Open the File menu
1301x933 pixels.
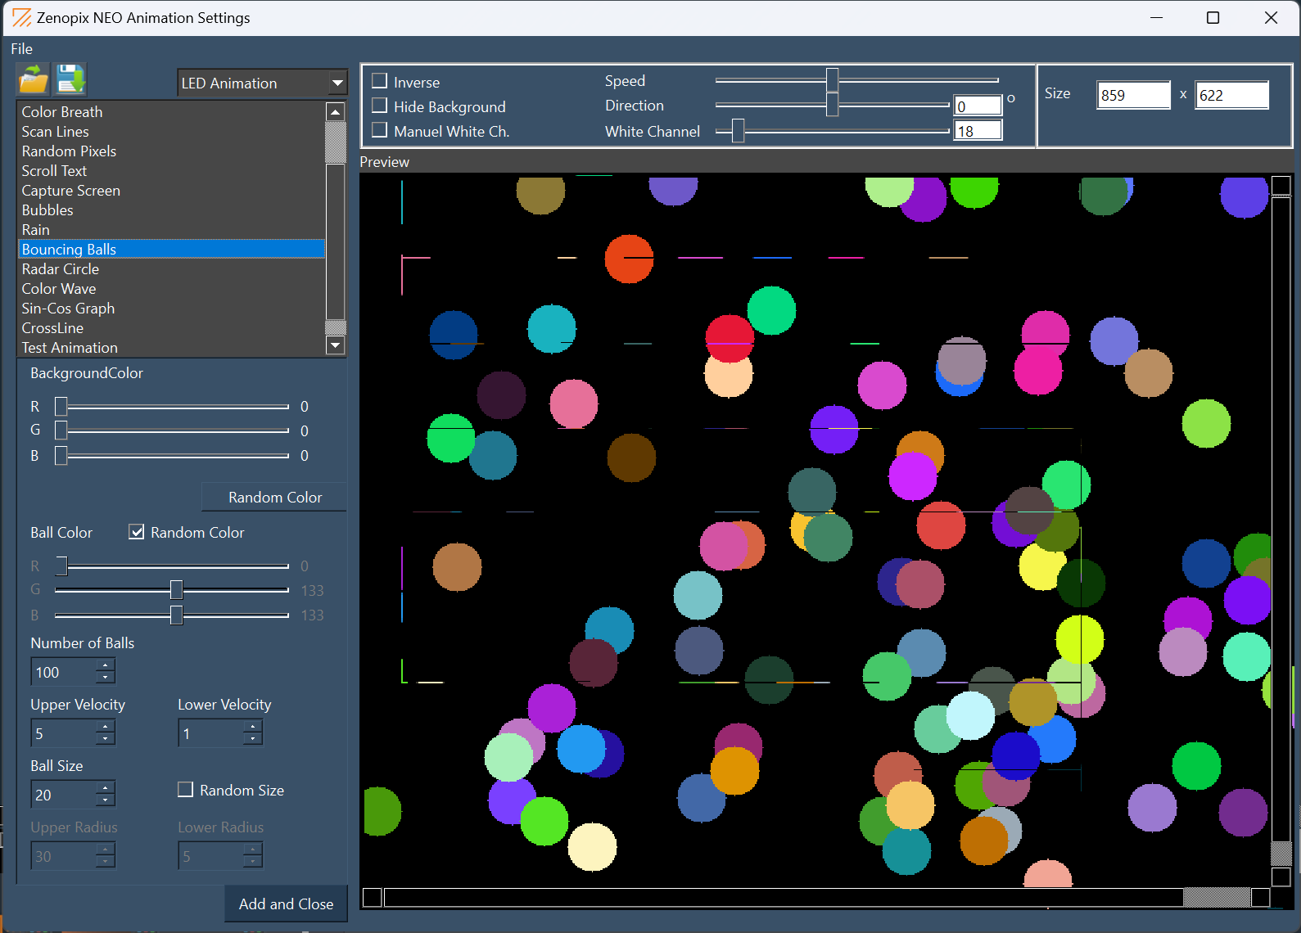(22, 49)
